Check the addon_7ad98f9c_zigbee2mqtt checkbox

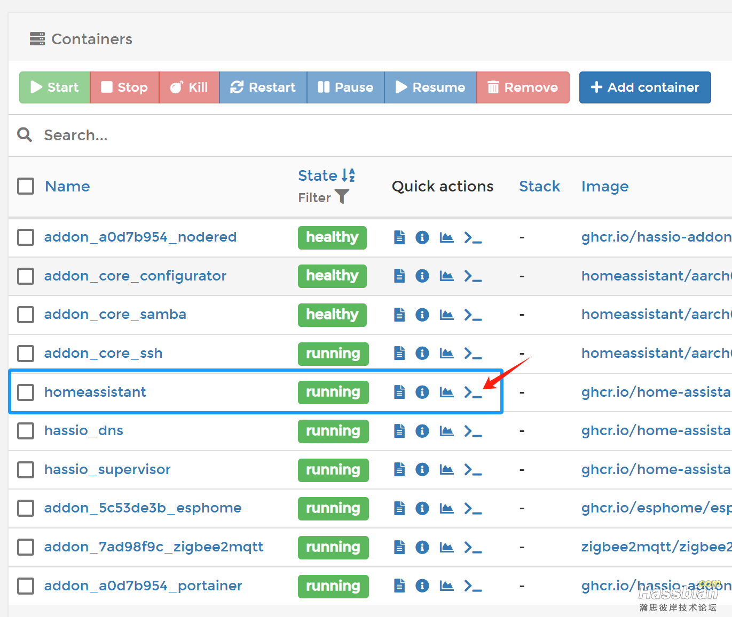[26, 547]
